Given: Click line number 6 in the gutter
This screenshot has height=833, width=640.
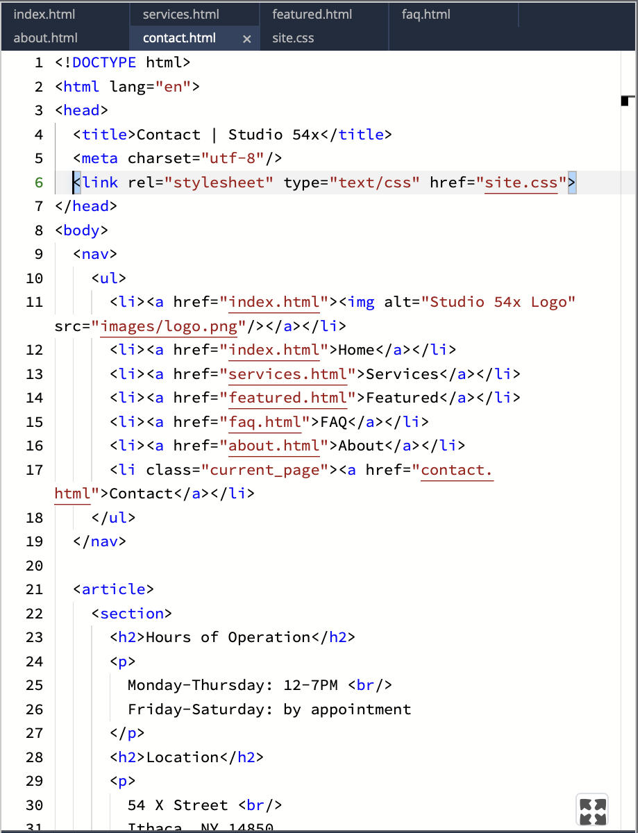Looking at the screenshot, I should tap(39, 183).
